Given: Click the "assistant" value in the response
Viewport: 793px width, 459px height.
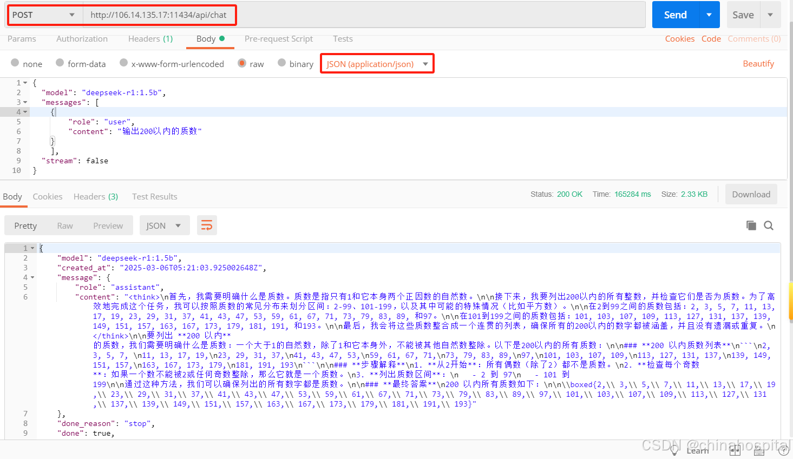Looking at the screenshot, I should pyautogui.click(x=135, y=287).
